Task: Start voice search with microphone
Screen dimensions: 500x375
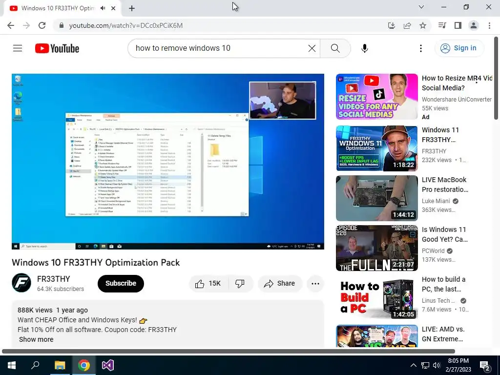Action: coord(364,48)
